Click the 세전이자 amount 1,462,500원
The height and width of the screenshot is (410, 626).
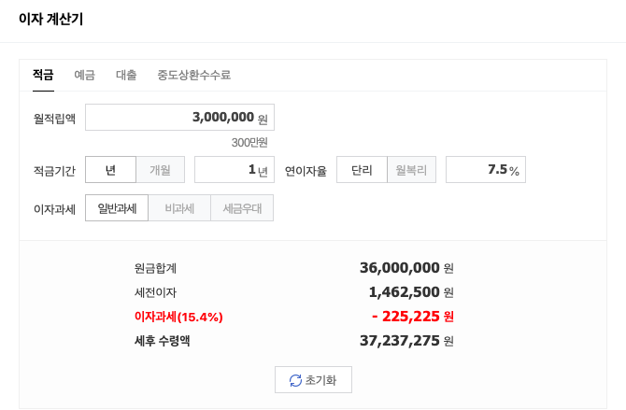(411, 291)
